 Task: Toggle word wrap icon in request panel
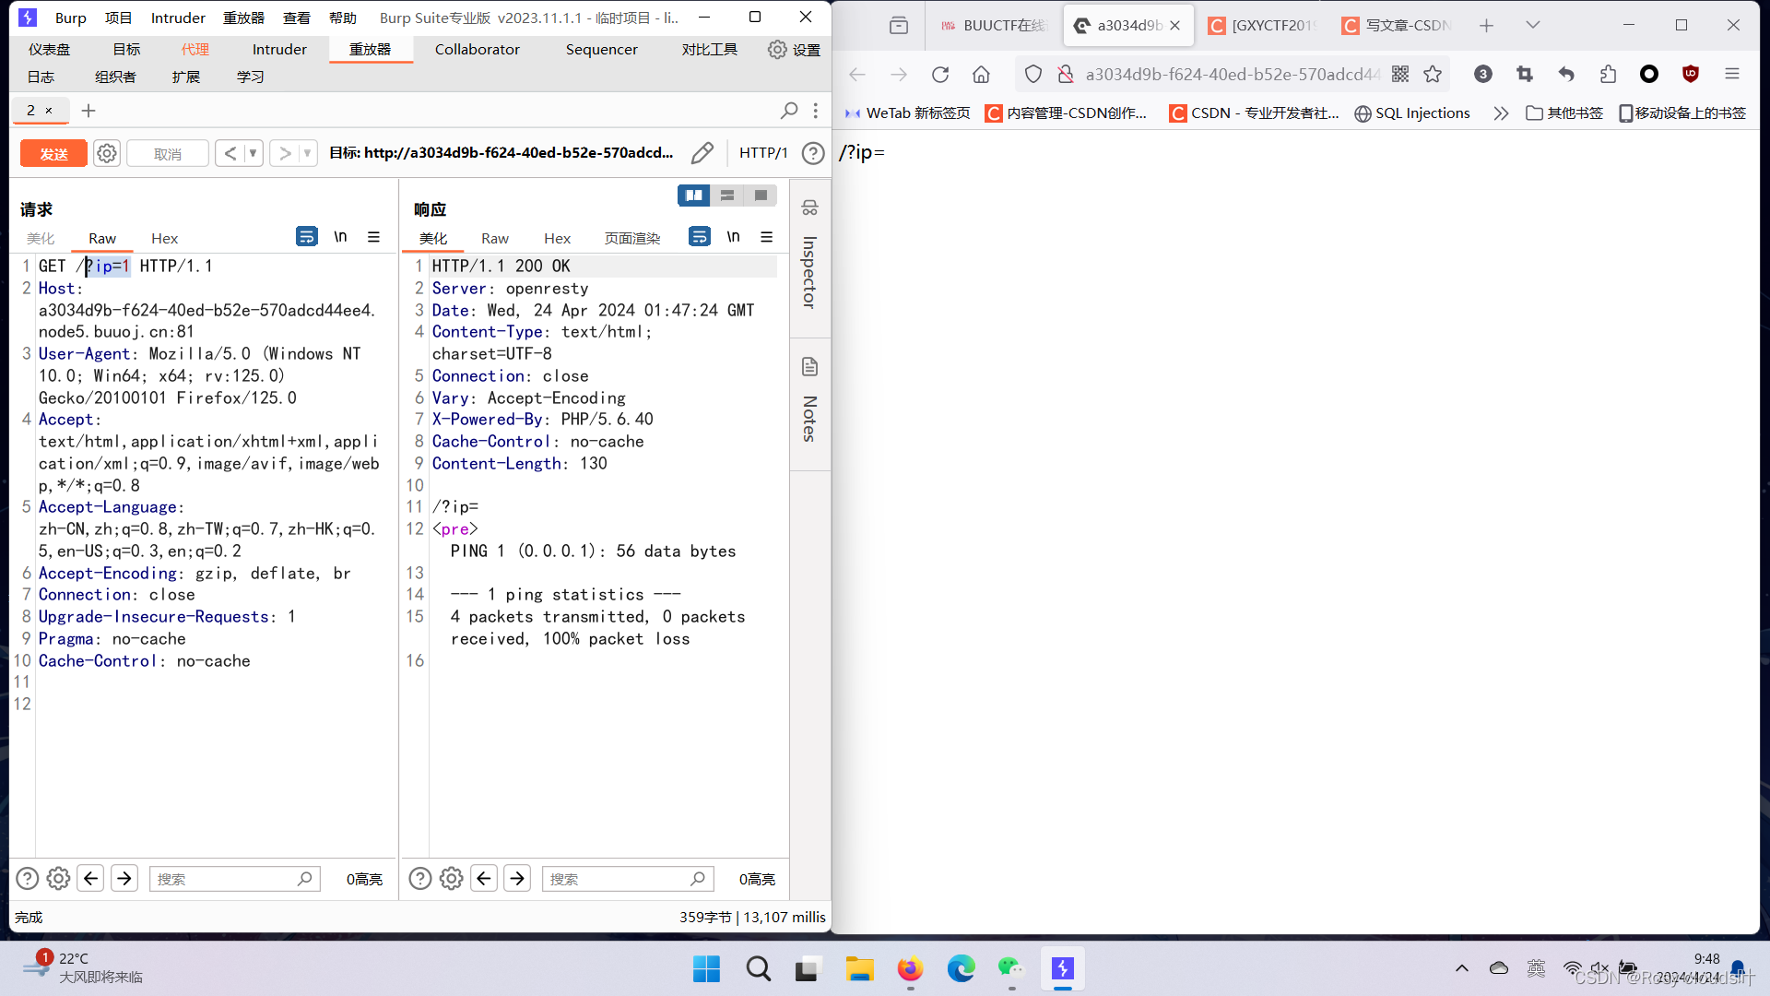pos(306,237)
